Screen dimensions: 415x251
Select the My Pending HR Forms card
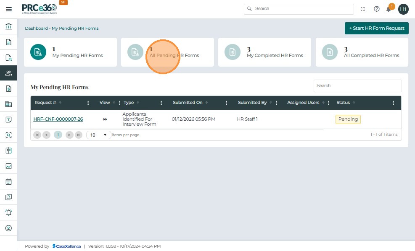click(x=70, y=52)
